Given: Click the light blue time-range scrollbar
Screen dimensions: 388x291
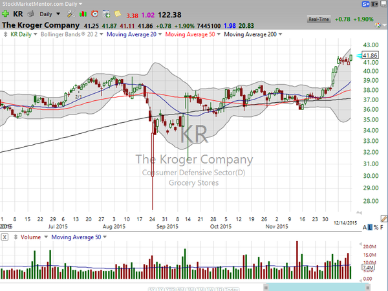Looking at the screenshot, I should (x=317, y=287).
